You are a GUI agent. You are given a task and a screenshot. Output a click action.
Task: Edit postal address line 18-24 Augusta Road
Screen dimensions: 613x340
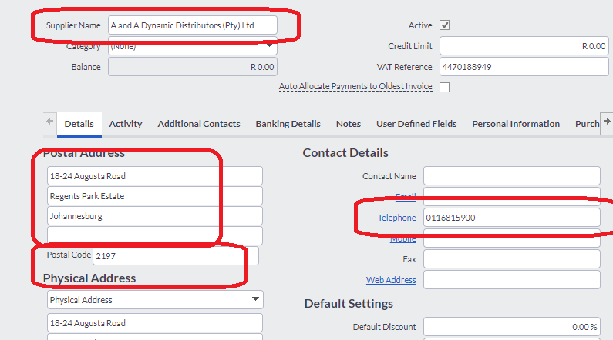pos(155,176)
